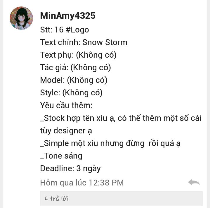The width and height of the screenshot is (210, 208).
Task: Click the "Yêu cầu thêm:" heading line
Action: [66, 105]
